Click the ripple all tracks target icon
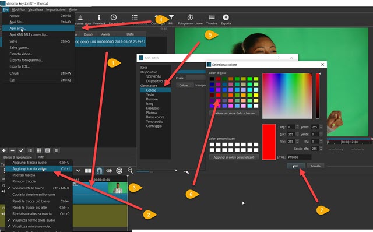 click(119, 171)
